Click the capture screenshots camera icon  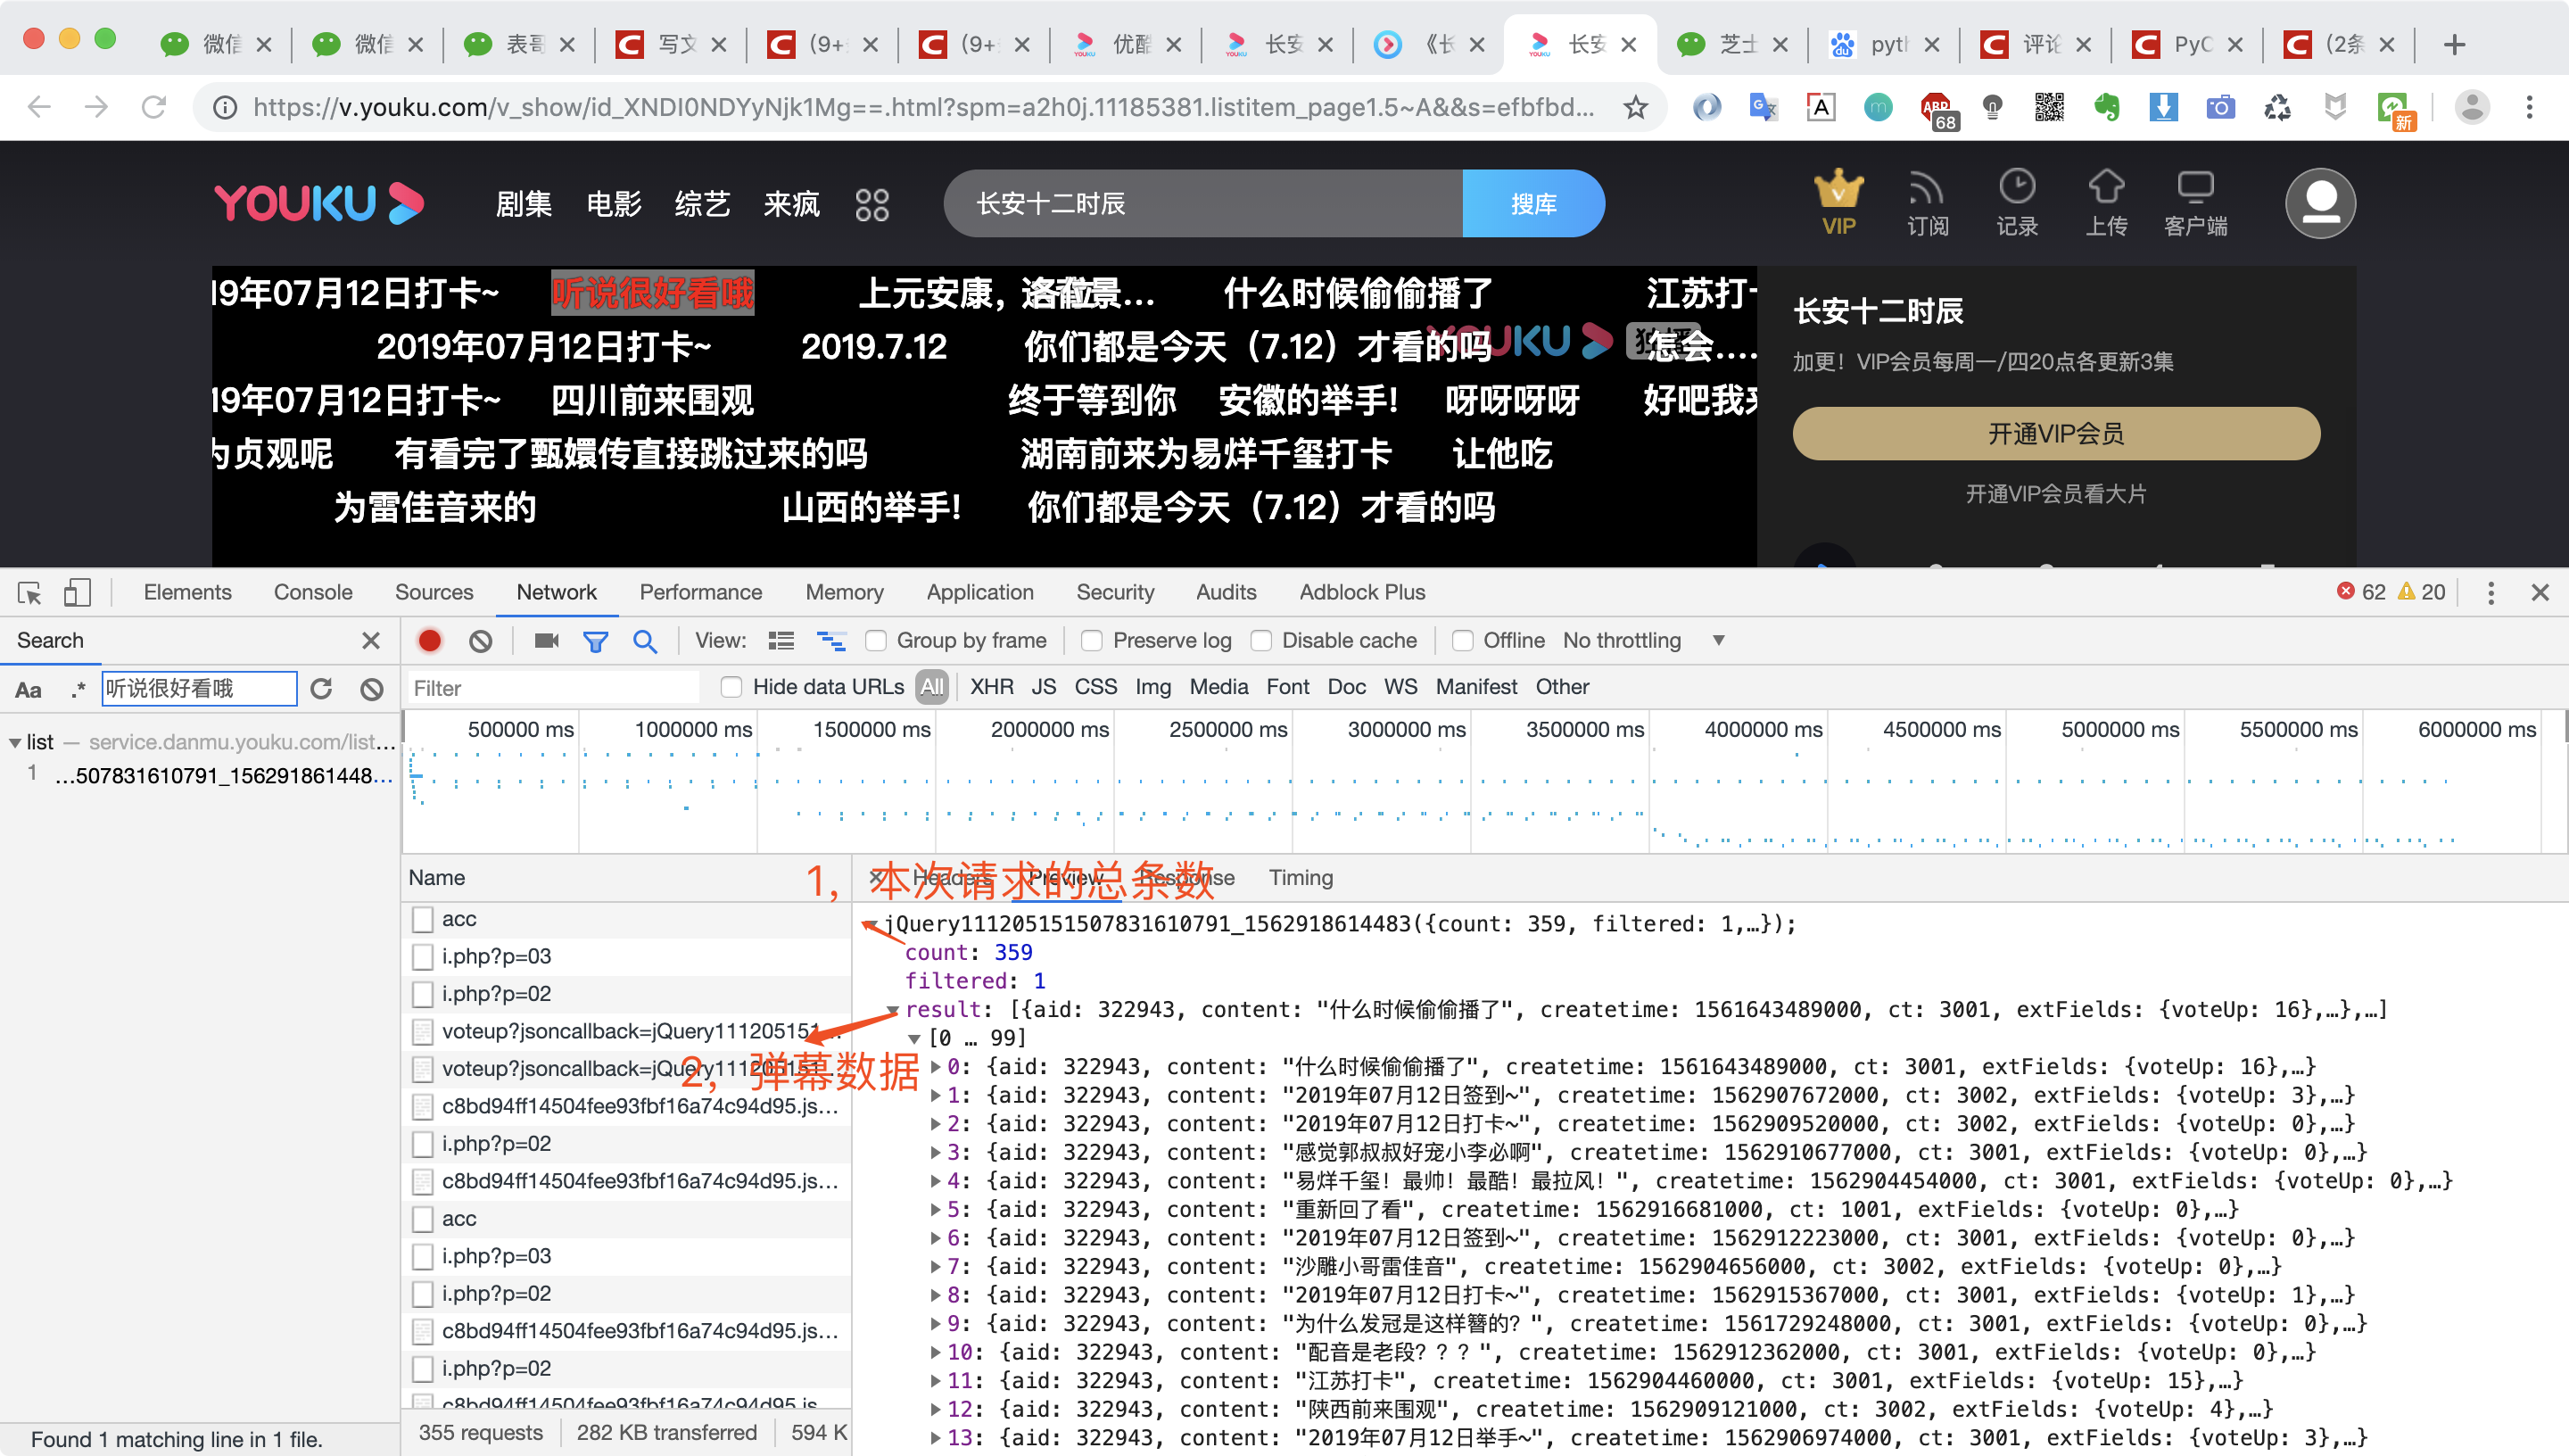pyautogui.click(x=546, y=641)
